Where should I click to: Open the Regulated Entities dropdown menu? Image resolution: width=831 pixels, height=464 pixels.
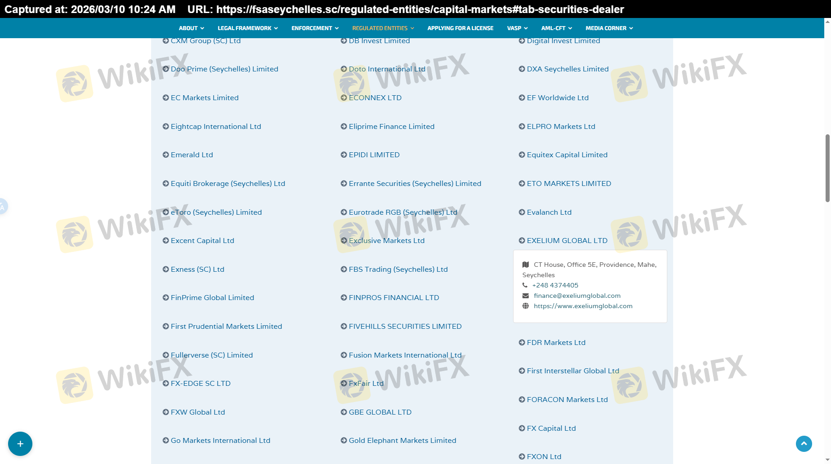(x=383, y=28)
